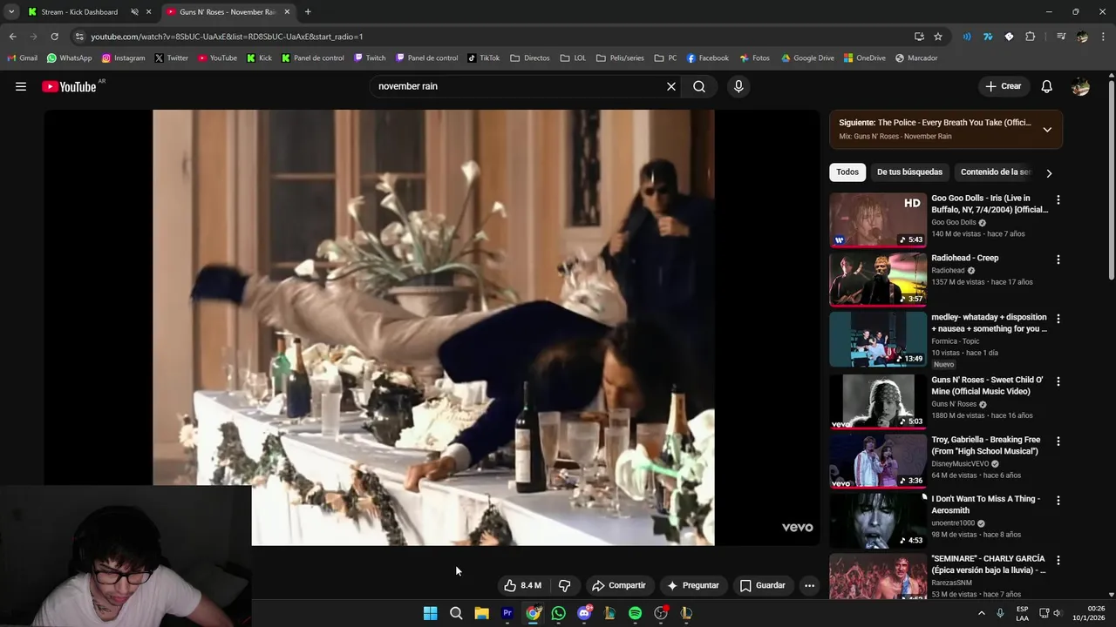Open Premiere Pro from the taskbar
This screenshot has height=627, width=1116.
tap(507, 613)
